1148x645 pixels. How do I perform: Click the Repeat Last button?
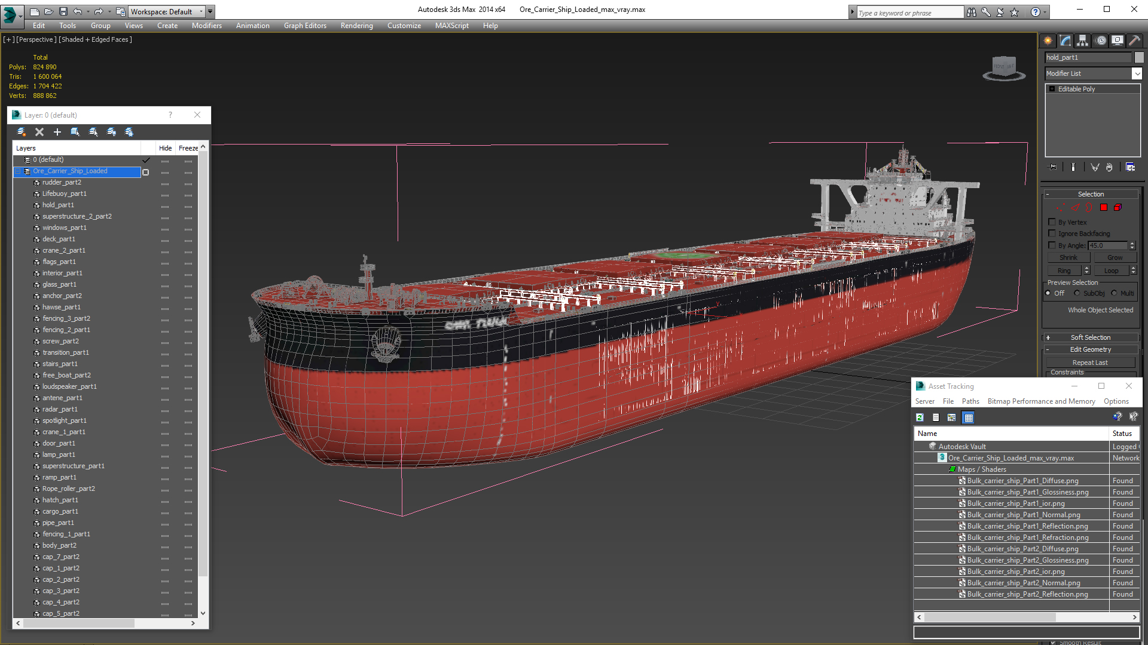point(1089,363)
